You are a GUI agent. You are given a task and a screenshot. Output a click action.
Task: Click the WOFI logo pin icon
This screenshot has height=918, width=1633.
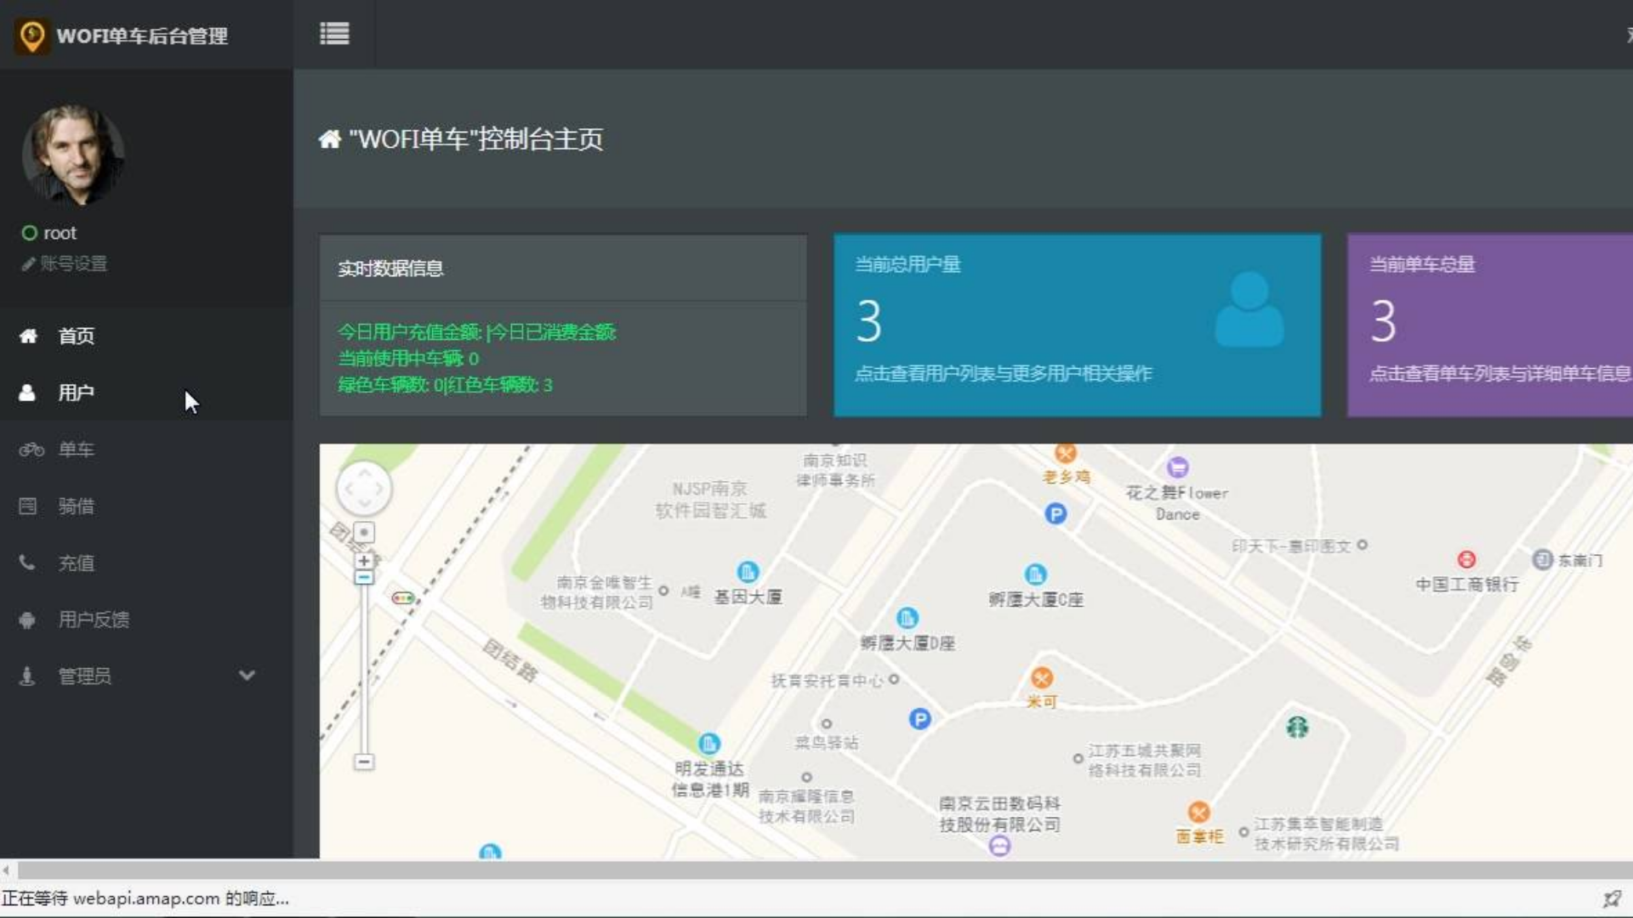click(32, 36)
